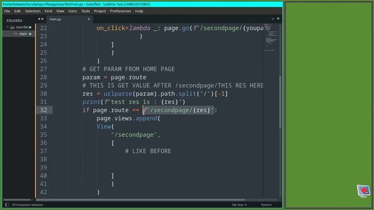Click line number 27 in gutter
Viewport: 374px width, 210px height.
(x=43, y=69)
